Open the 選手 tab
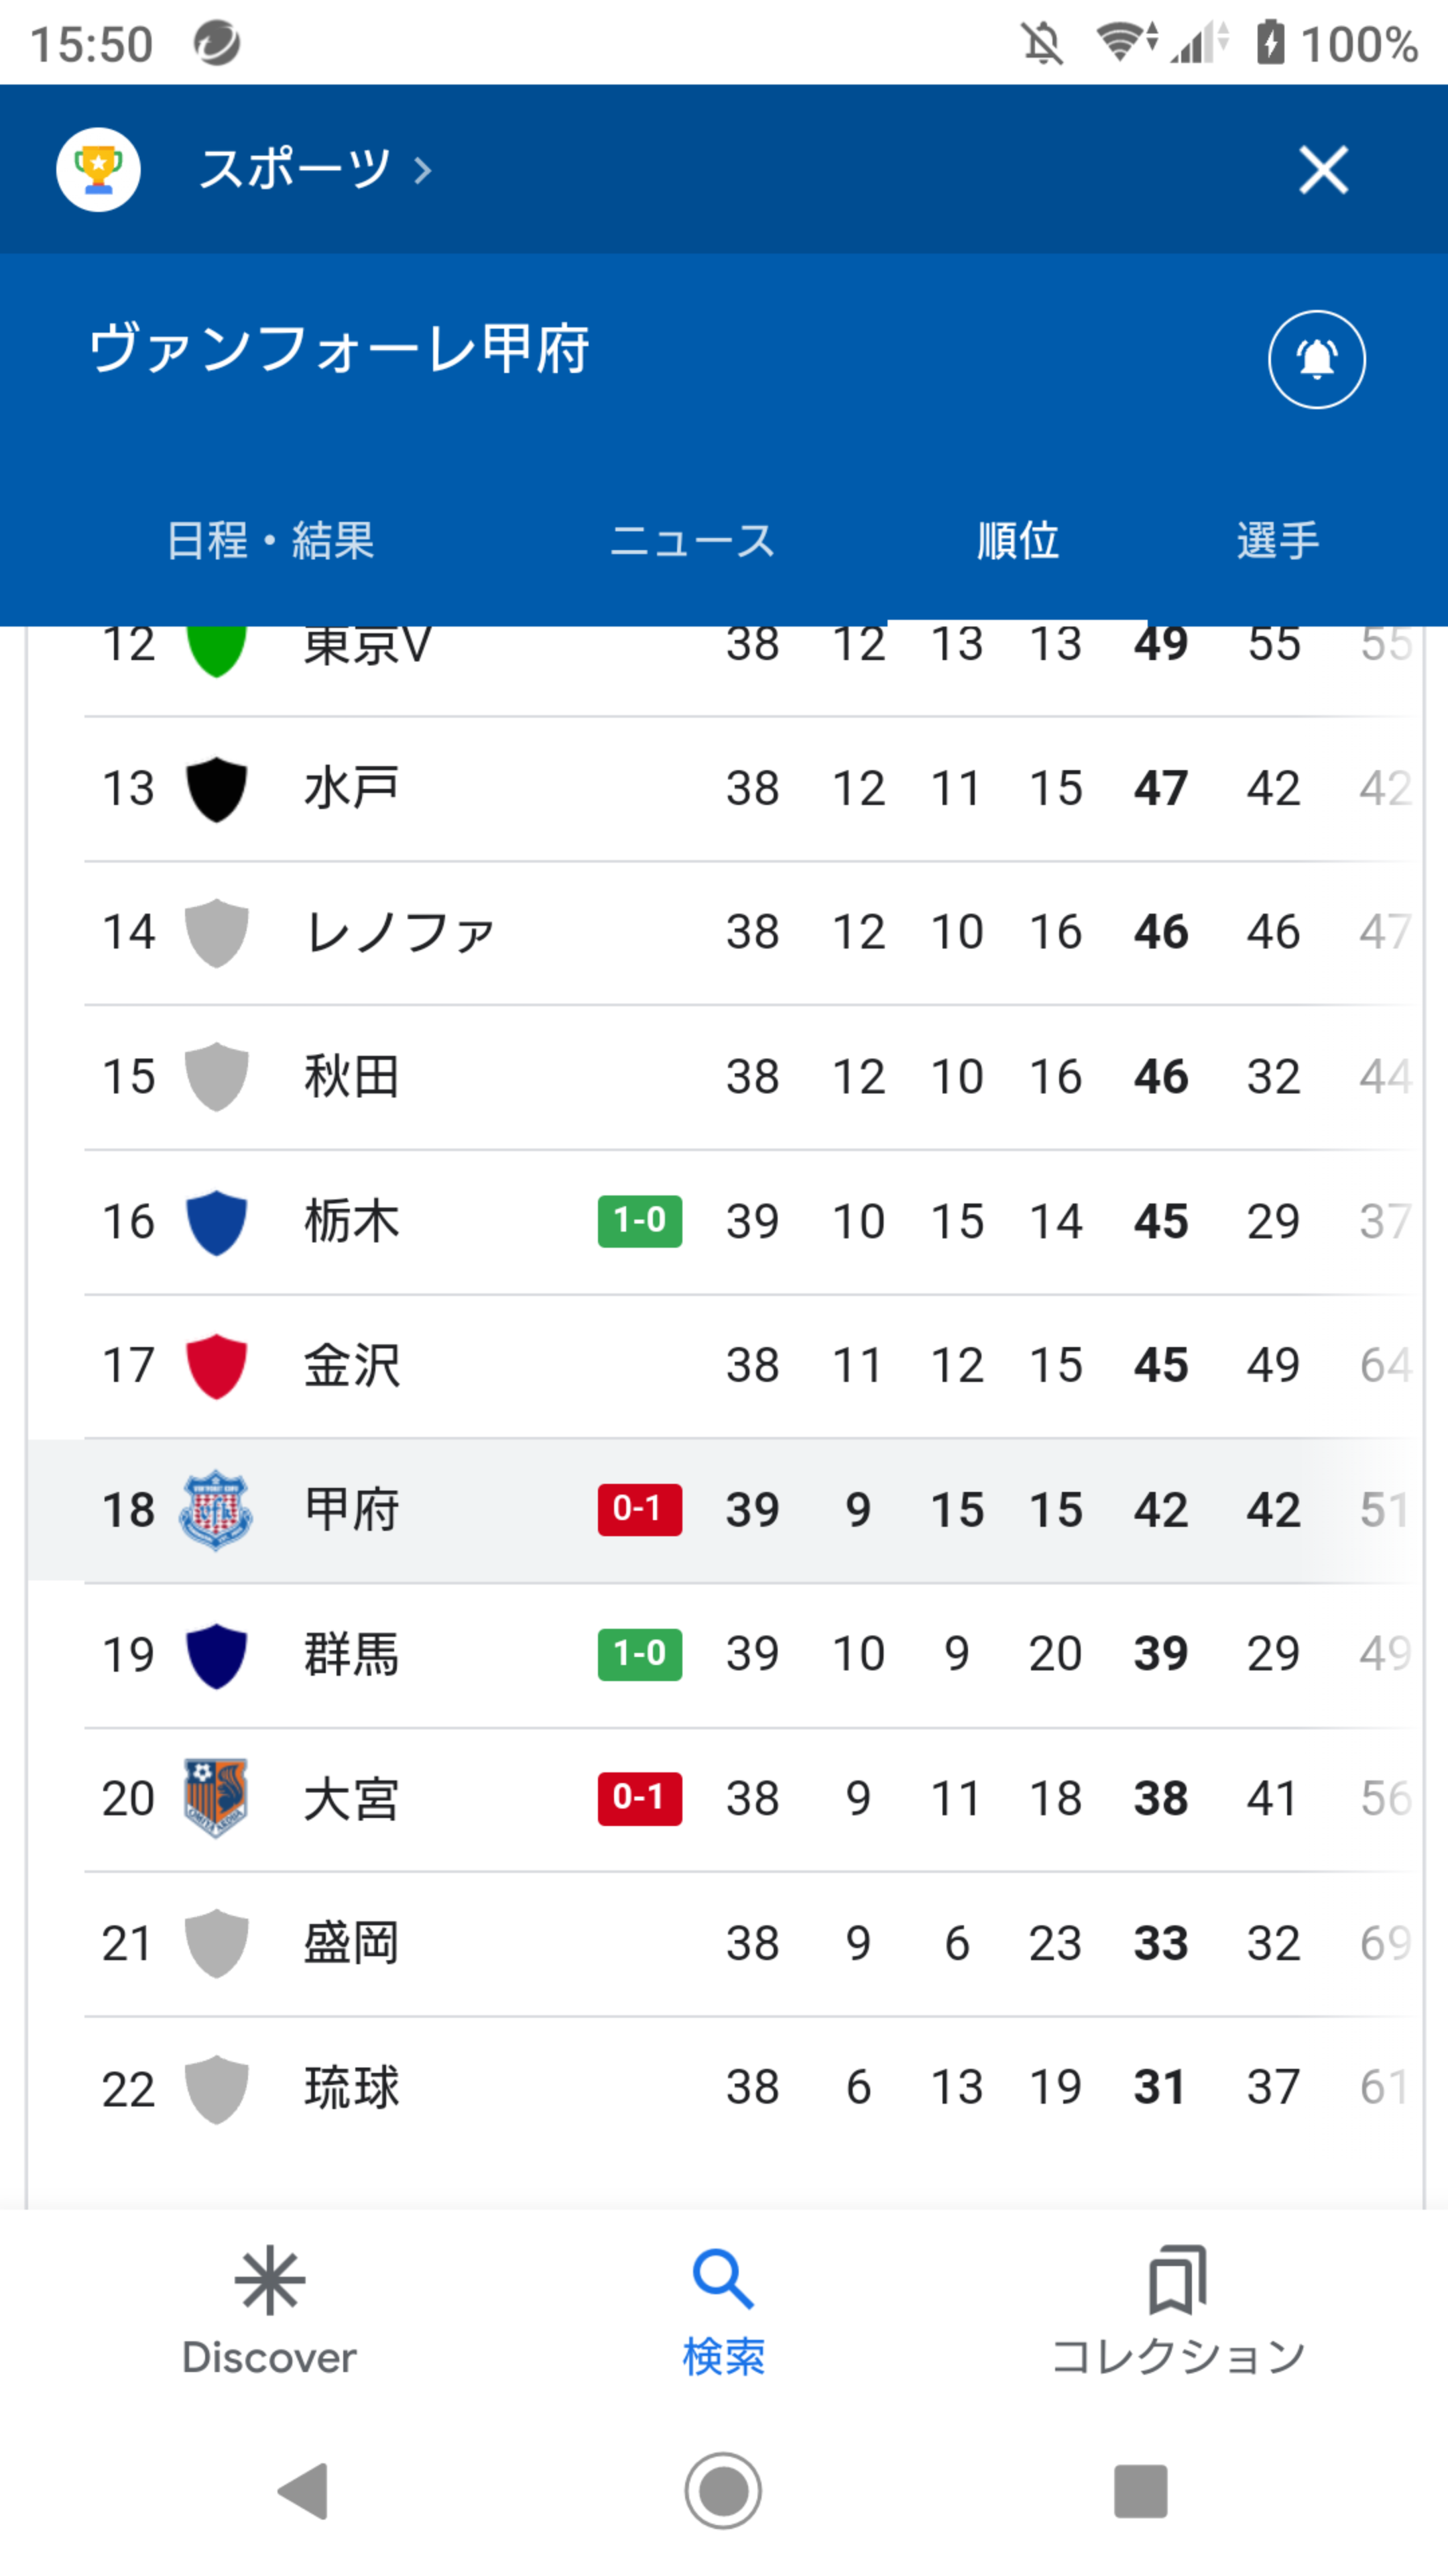The width and height of the screenshot is (1448, 2576). click(x=1277, y=540)
